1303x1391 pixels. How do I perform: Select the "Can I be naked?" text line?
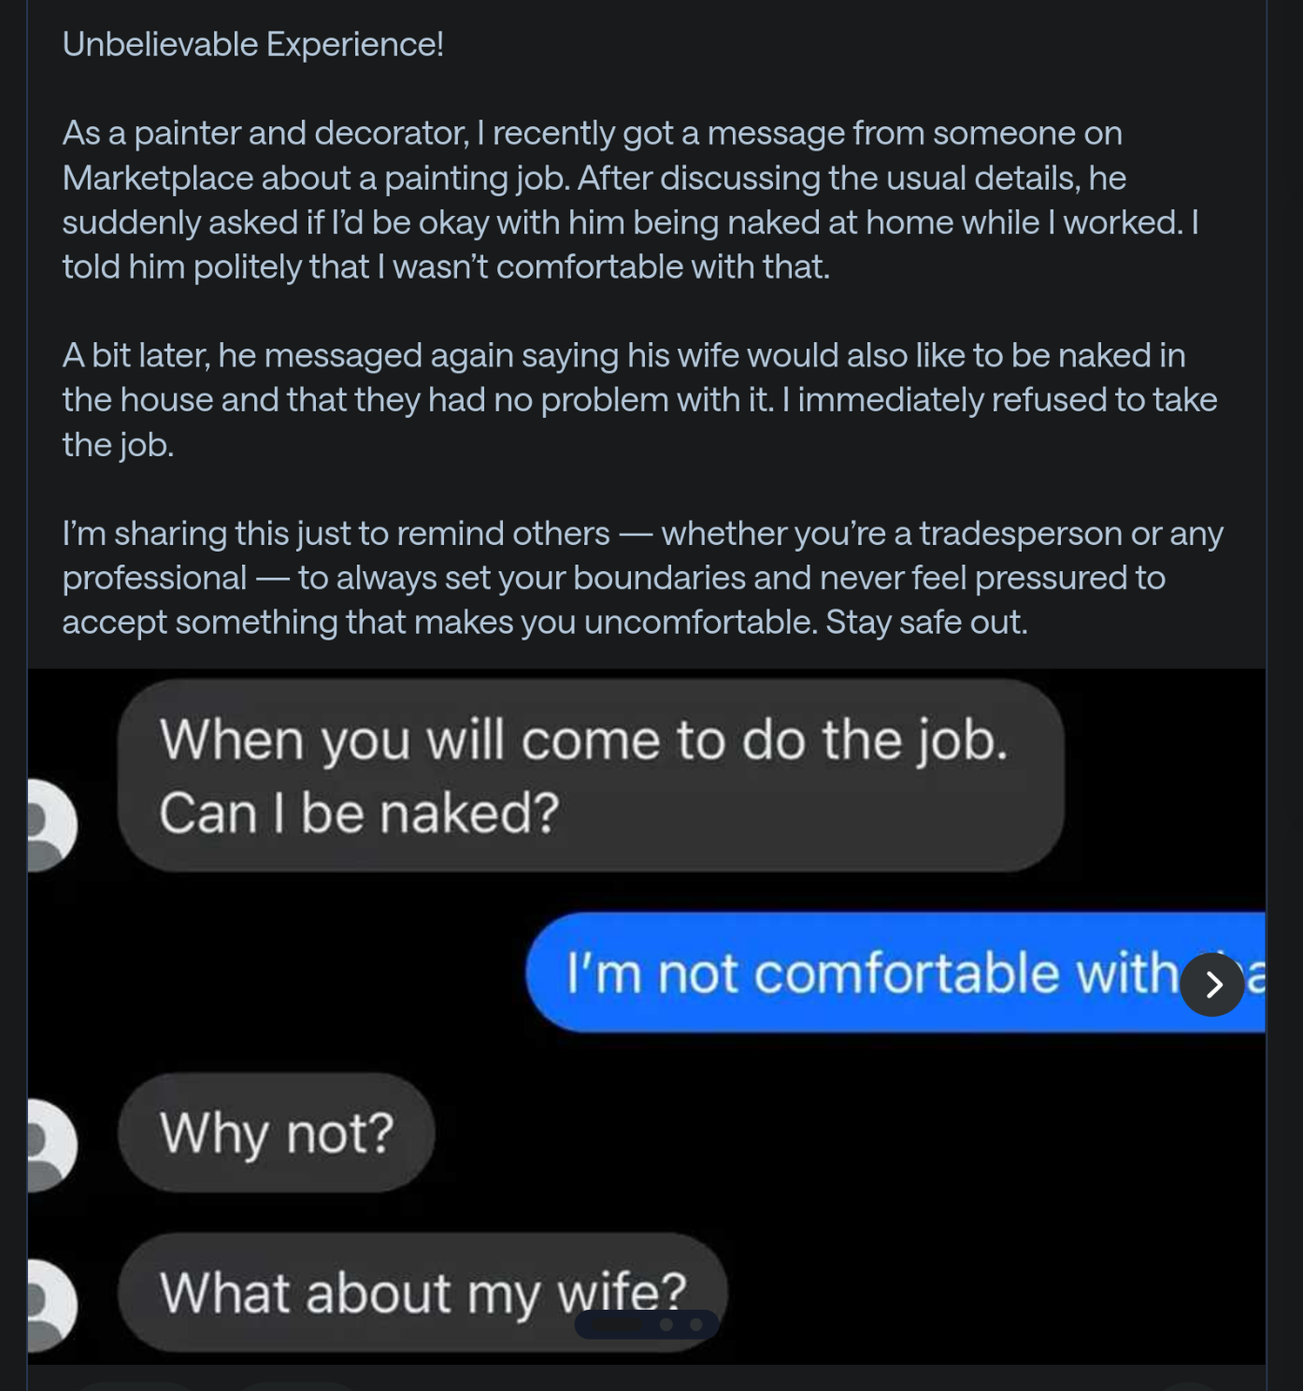point(359,813)
